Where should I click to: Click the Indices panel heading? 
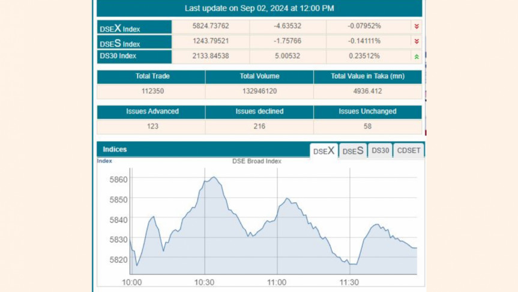pyautogui.click(x=115, y=150)
